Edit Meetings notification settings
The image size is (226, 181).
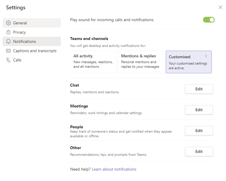(199, 110)
